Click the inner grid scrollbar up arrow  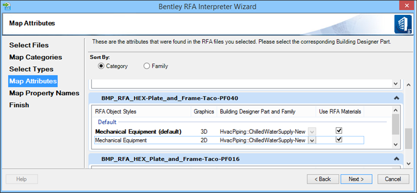point(396,110)
